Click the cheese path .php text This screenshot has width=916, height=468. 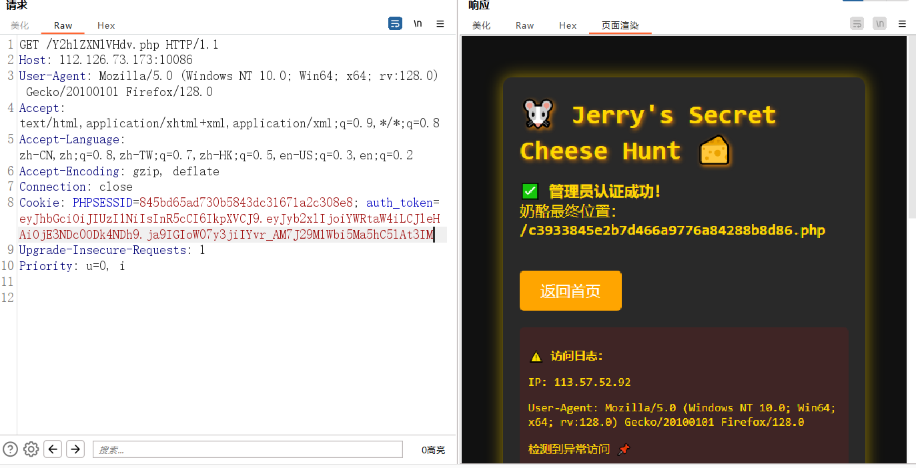coord(672,231)
